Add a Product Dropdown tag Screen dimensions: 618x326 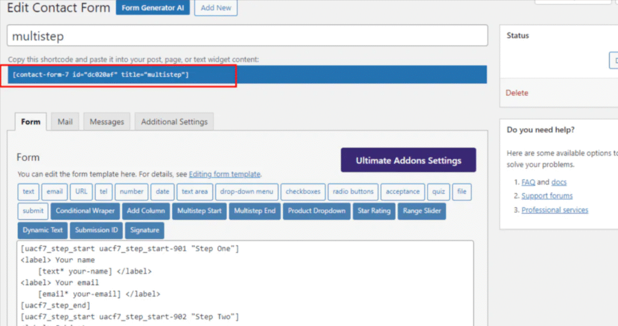point(316,211)
